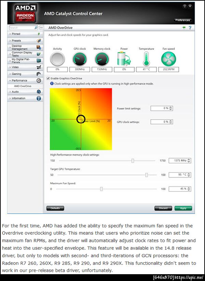
Task: Click the green pin page icon near help
Action: pyautogui.click(x=183, y=28)
